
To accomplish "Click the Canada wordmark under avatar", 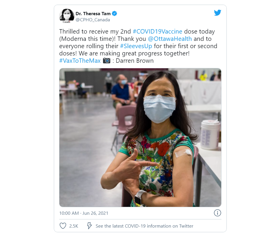I will 66,22.
